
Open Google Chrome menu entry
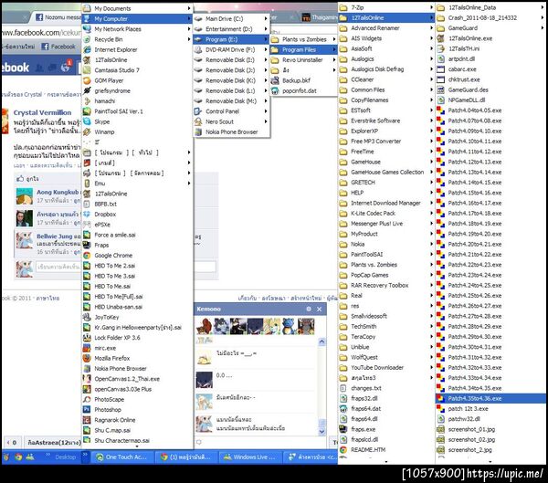[x=113, y=256]
